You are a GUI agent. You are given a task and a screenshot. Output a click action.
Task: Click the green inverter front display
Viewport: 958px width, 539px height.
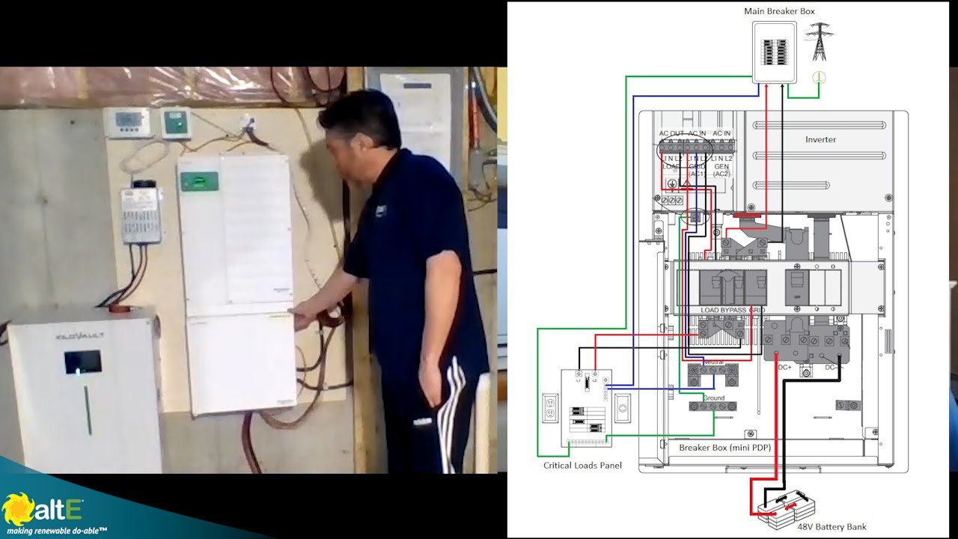pyautogui.click(x=199, y=182)
